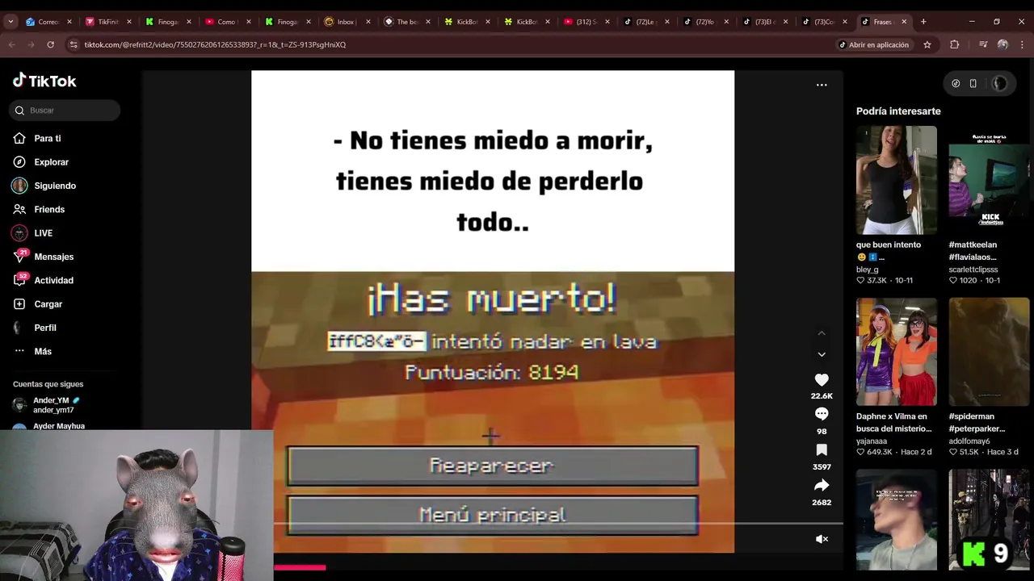Open the Cargar upload page
Viewport: 1034px width, 581px height.
48,304
